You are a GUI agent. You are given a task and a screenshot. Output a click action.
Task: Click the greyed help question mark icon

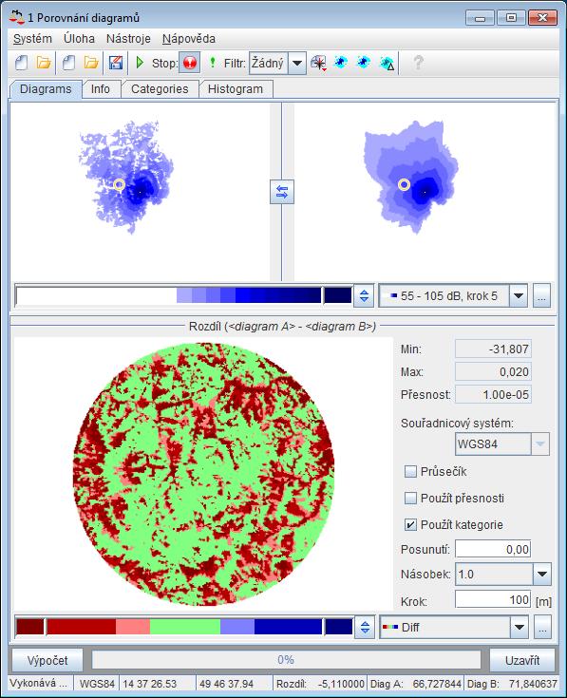click(418, 63)
